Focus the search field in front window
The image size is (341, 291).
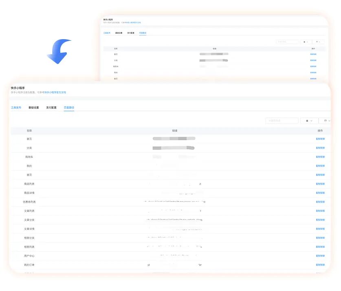pyautogui.click(x=282, y=121)
